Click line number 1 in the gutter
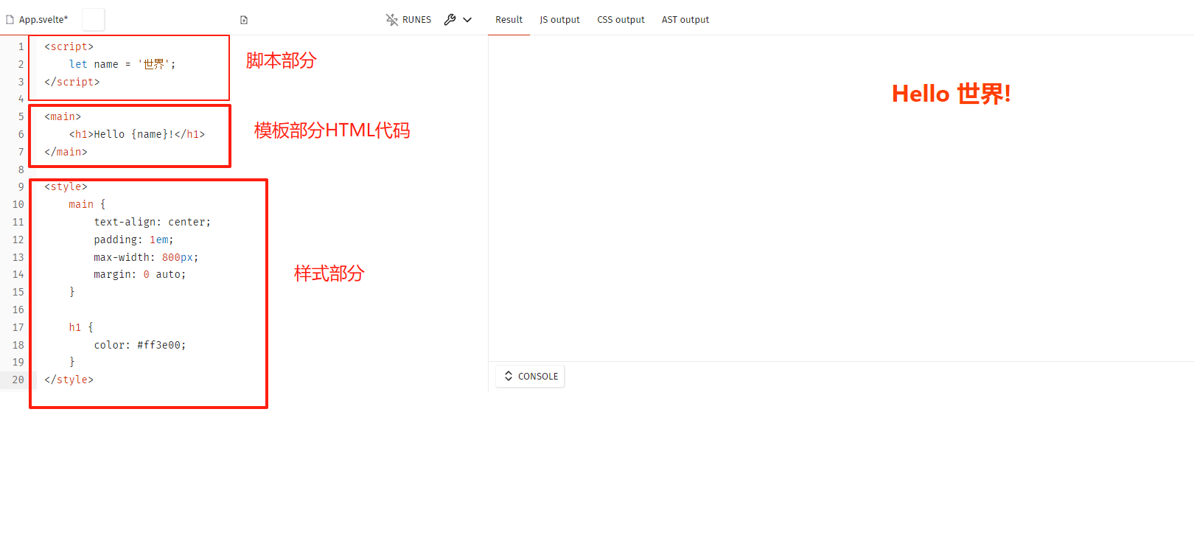Viewport: 1194px width, 552px height. 21,46
